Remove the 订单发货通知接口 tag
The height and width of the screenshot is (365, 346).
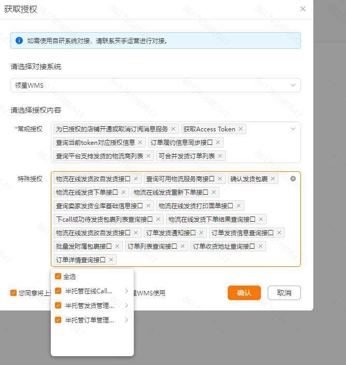(201, 233)
